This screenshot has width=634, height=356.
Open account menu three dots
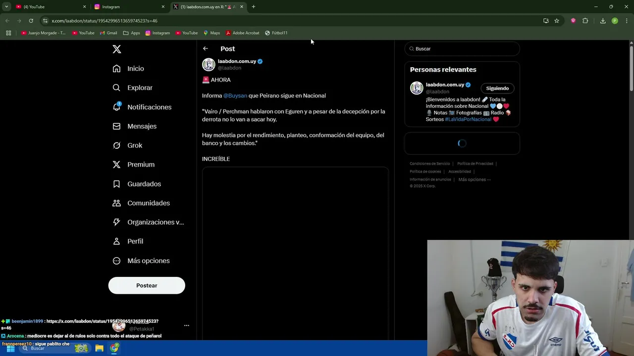(187, 325)
